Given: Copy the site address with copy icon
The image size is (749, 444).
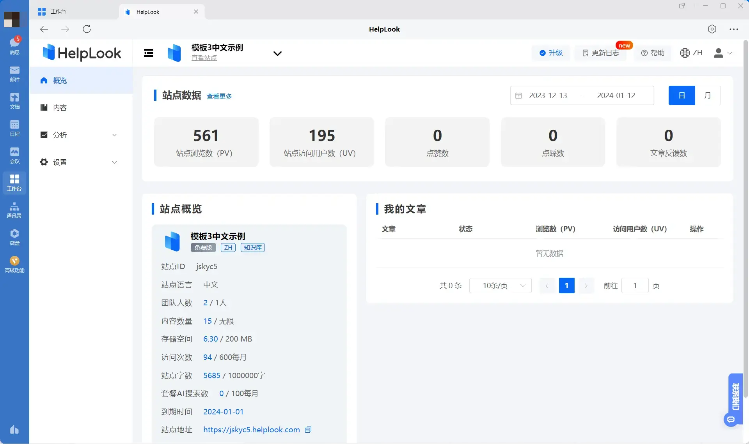Looking at the screenshot, I should click(308, 430).
